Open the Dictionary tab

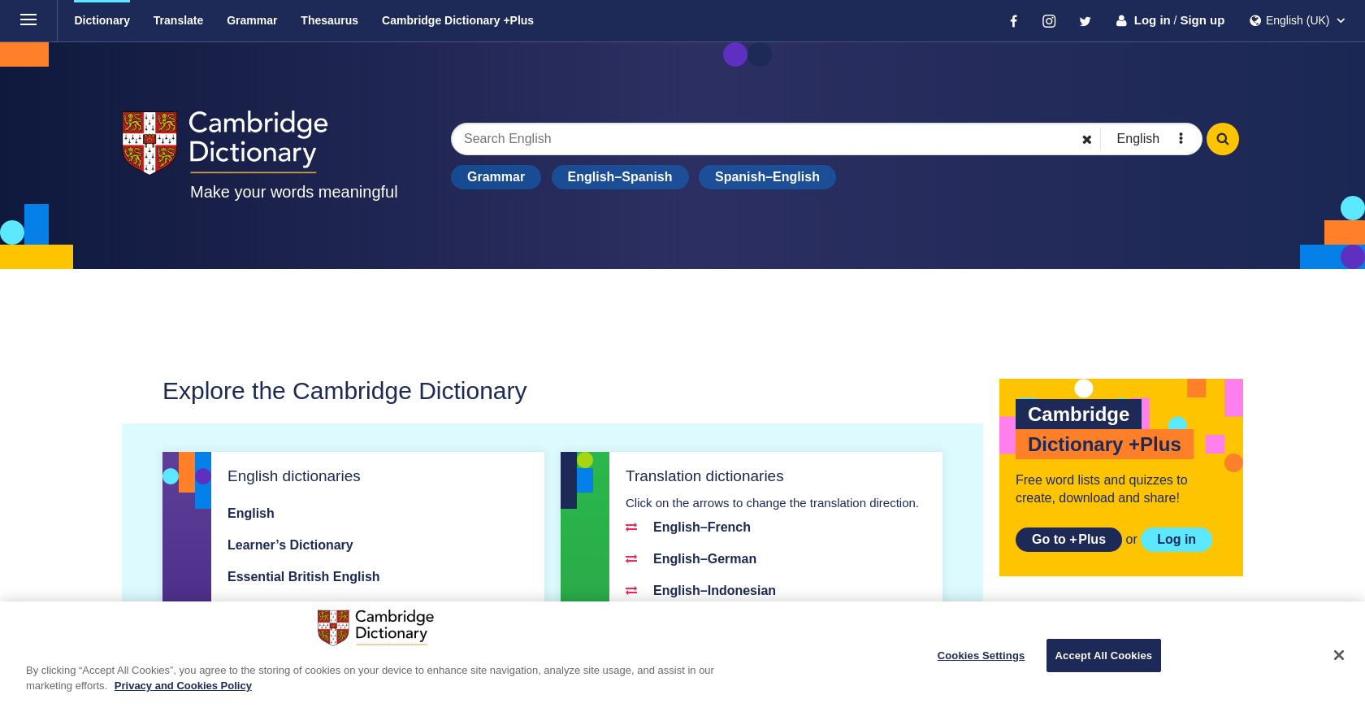click(102, 20)
